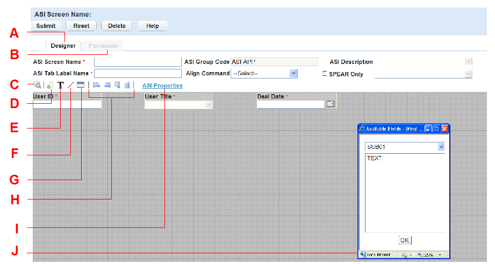Click the section/window layout icon
The height and width of the screenshot is (264, 495).
(81, 85)
